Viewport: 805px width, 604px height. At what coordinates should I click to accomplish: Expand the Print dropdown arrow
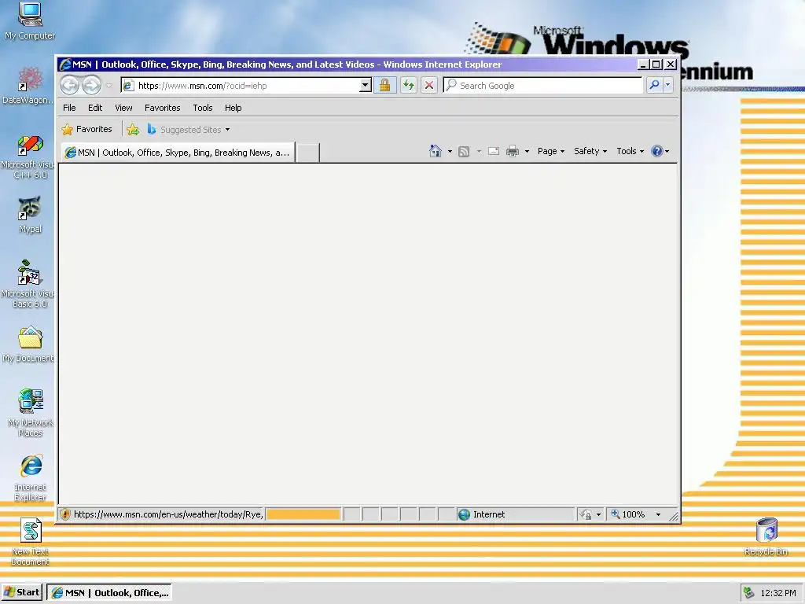[x=527, y=151]
